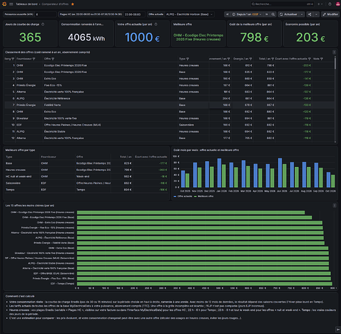Filter the Énergie / an column
The width and height of the screenshot is (341, 334).
coord(251,59)
